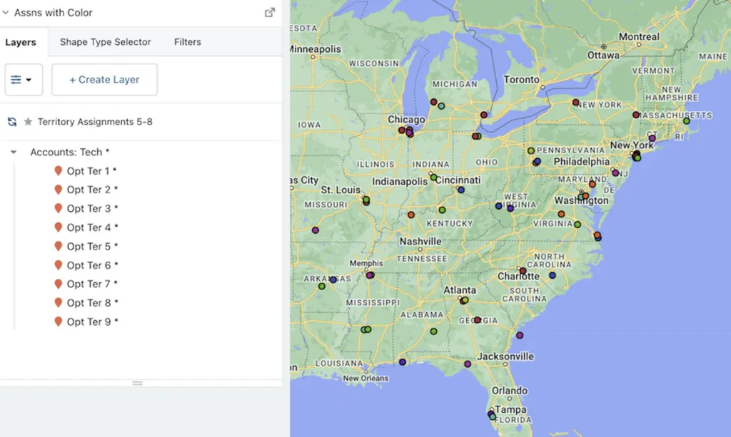Click the purple marker near Tampa on the map
This screenshot has width=731, height=437.
click(492, 412)
